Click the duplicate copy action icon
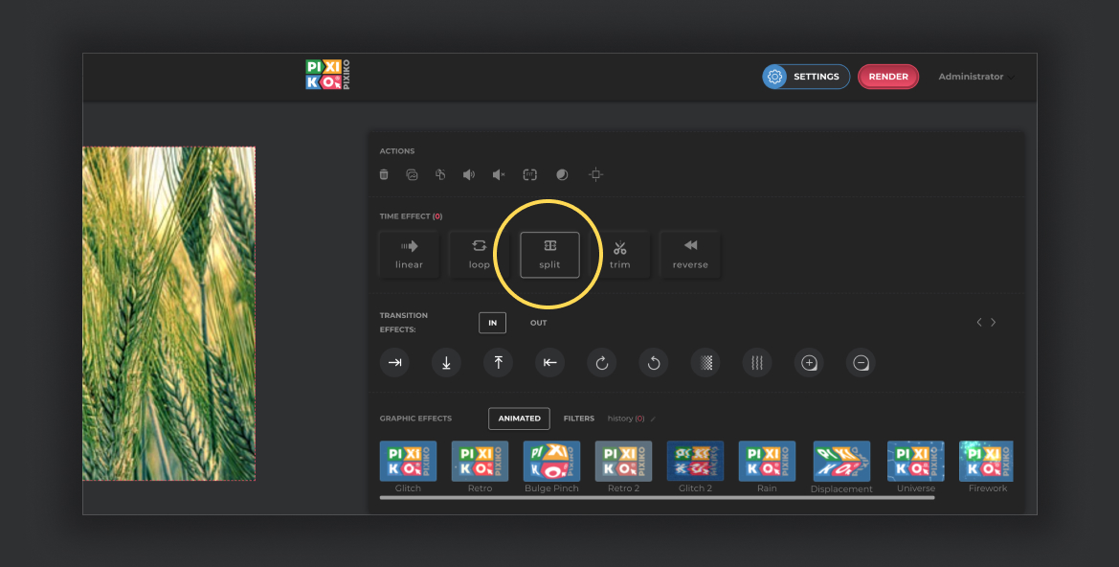Viewport: 1119px width, 567px height. click(x=440, y=174)
